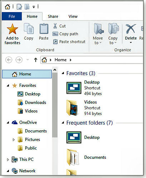Switch to the View ribbon tab
Screen dimensions: 146x178
coord(73,16)
